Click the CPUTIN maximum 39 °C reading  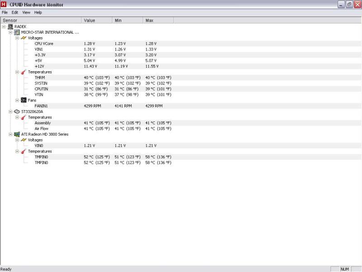click(x=158, y=89)
